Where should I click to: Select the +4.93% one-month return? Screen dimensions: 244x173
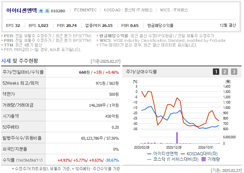tap(64, 160)
